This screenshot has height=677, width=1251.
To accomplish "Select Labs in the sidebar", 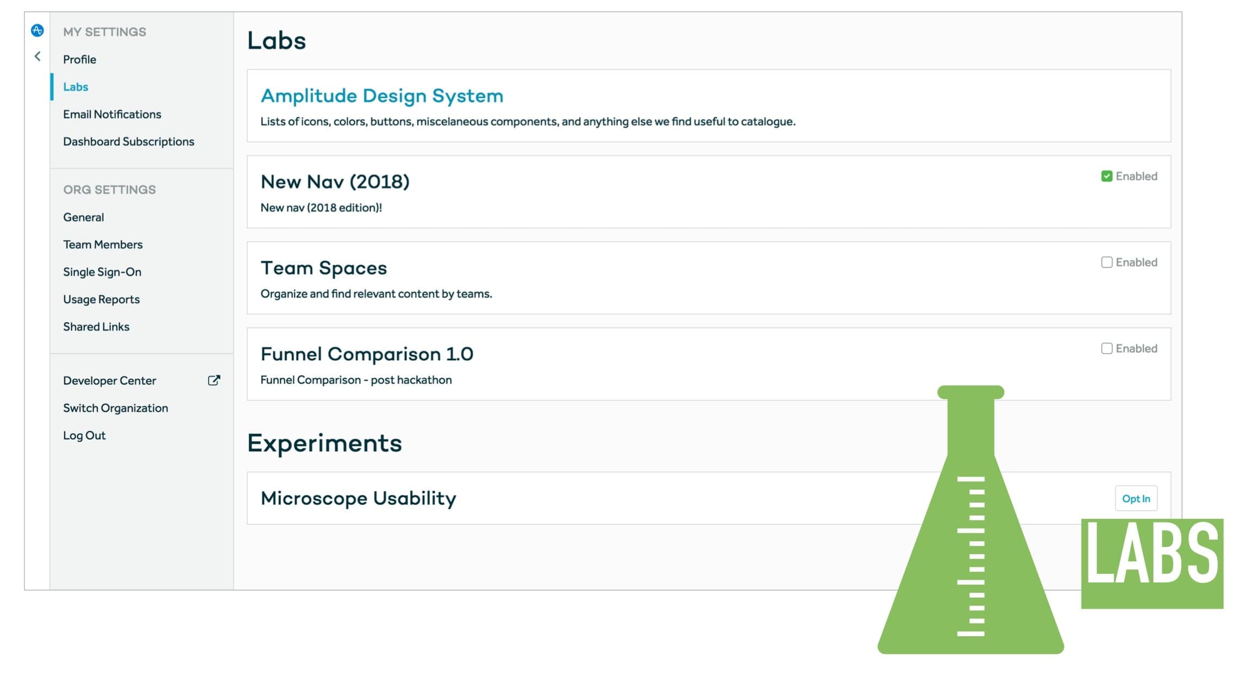I will pyautogui.click(x=76, y=87).
